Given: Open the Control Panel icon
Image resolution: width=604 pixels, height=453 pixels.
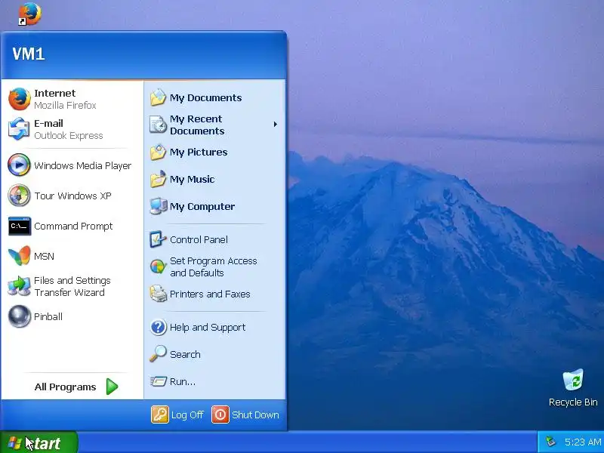Looking at the screenshot, I should pos(158,239).
